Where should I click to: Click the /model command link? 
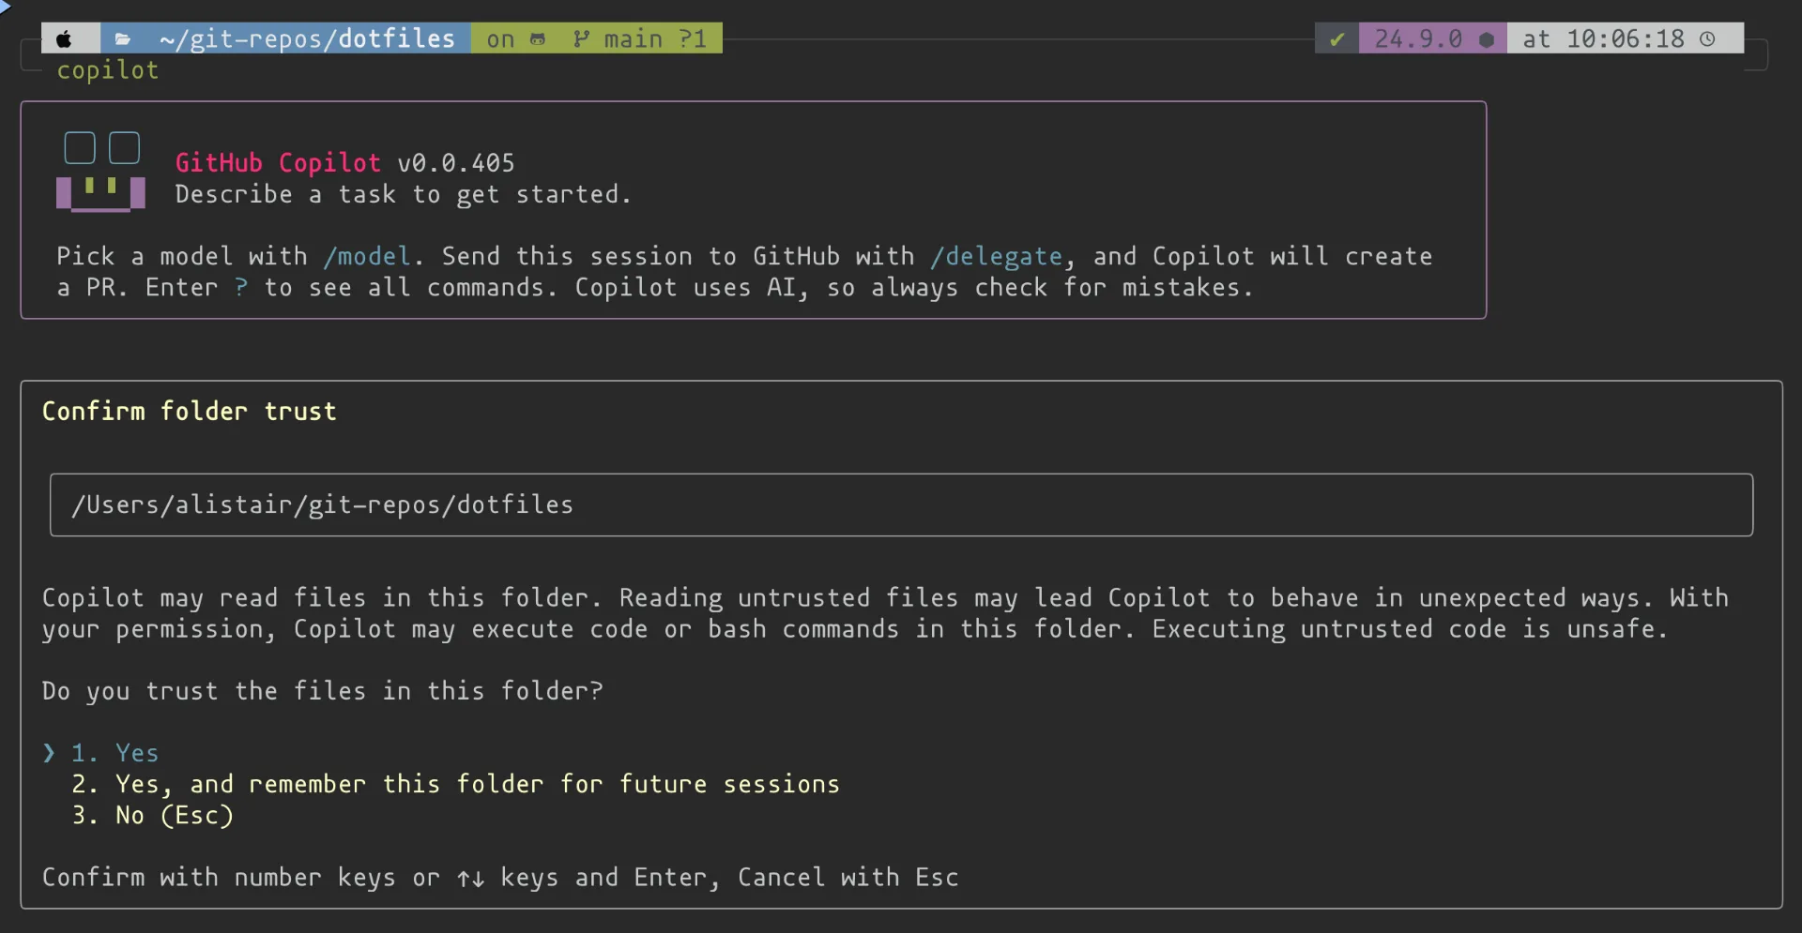tap(367, 255)
